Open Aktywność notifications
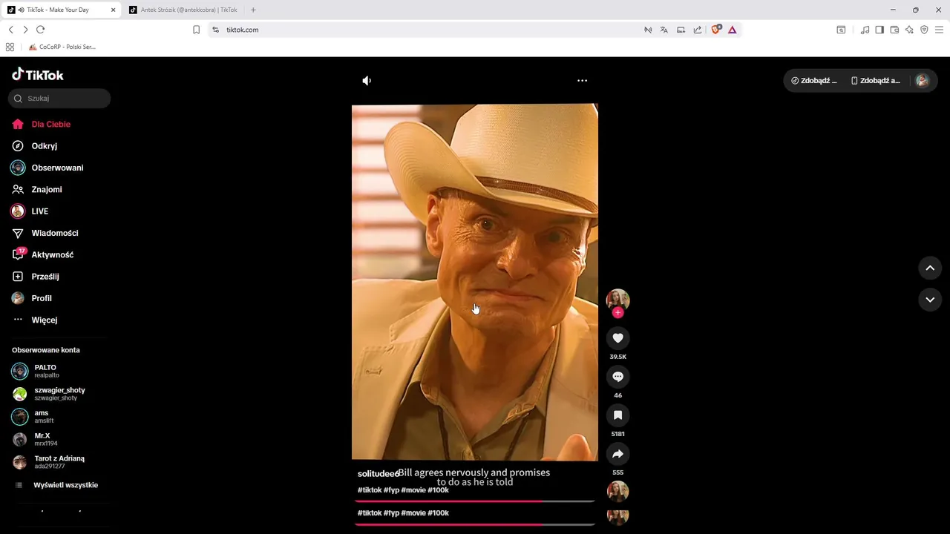Screen dimensions: 950x534 [x=42, y=254]
